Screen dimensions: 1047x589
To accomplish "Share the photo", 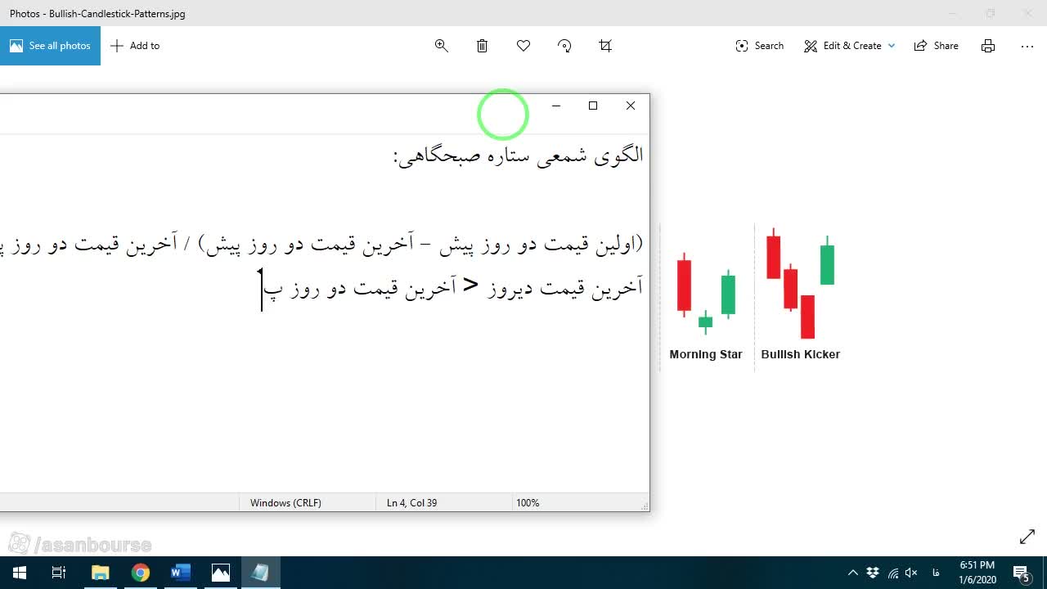I will pos(937,46).
